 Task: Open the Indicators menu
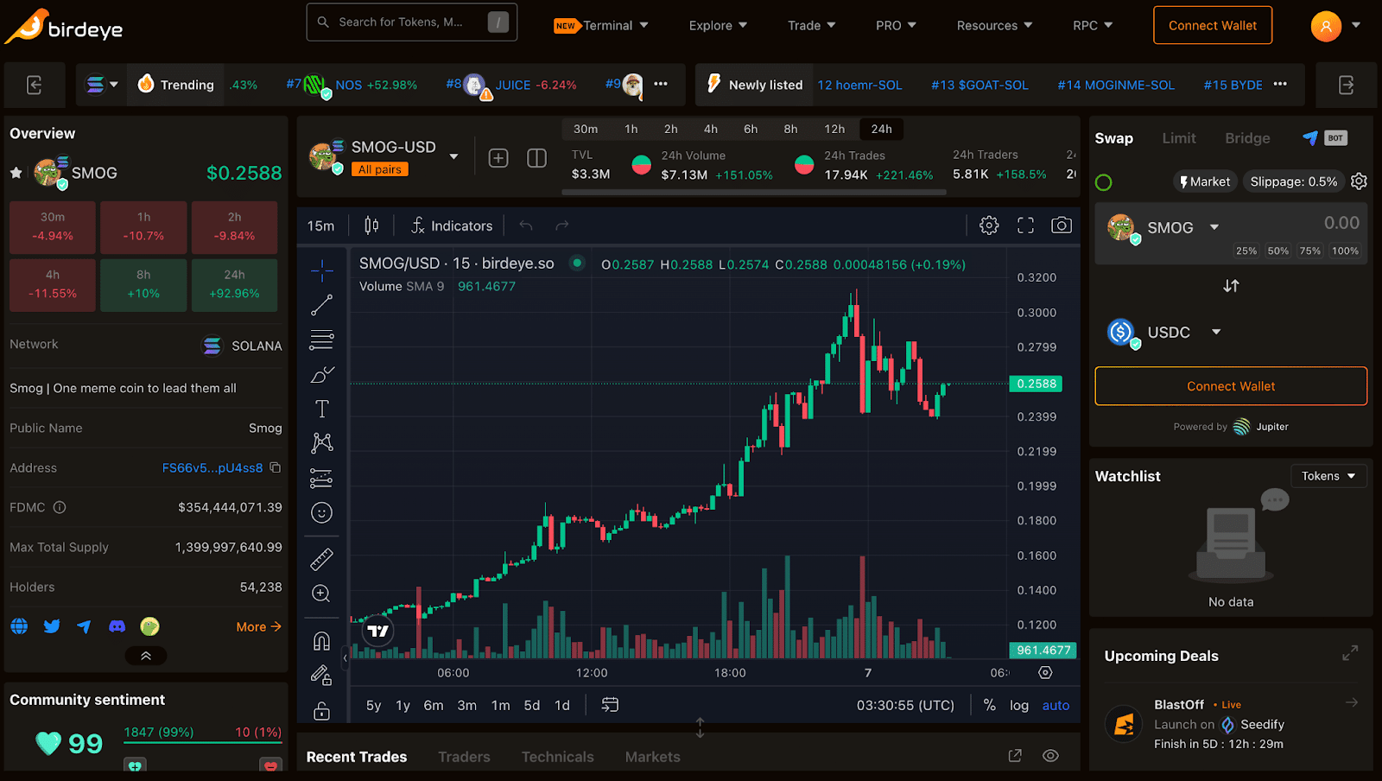coord(452,225)
